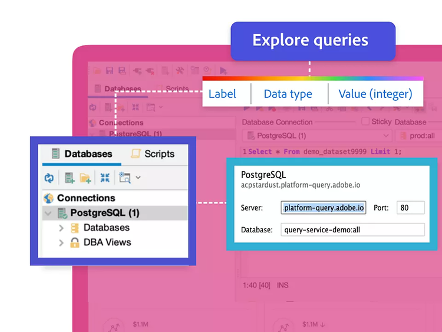
Task: Click the save icon in dimmed top toolbar
Action: pos(110,70)
